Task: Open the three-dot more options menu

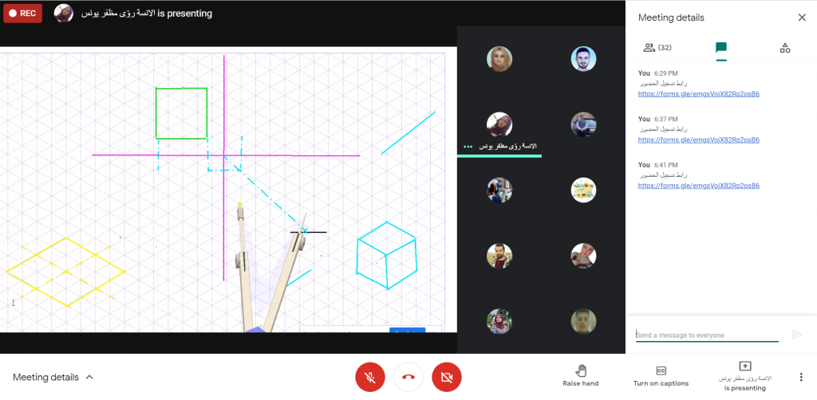Action: coord(801,377)
